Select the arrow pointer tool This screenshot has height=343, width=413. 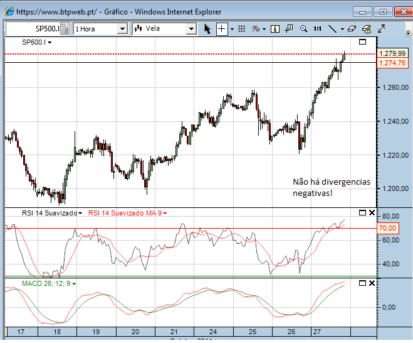tap(207, 29)
